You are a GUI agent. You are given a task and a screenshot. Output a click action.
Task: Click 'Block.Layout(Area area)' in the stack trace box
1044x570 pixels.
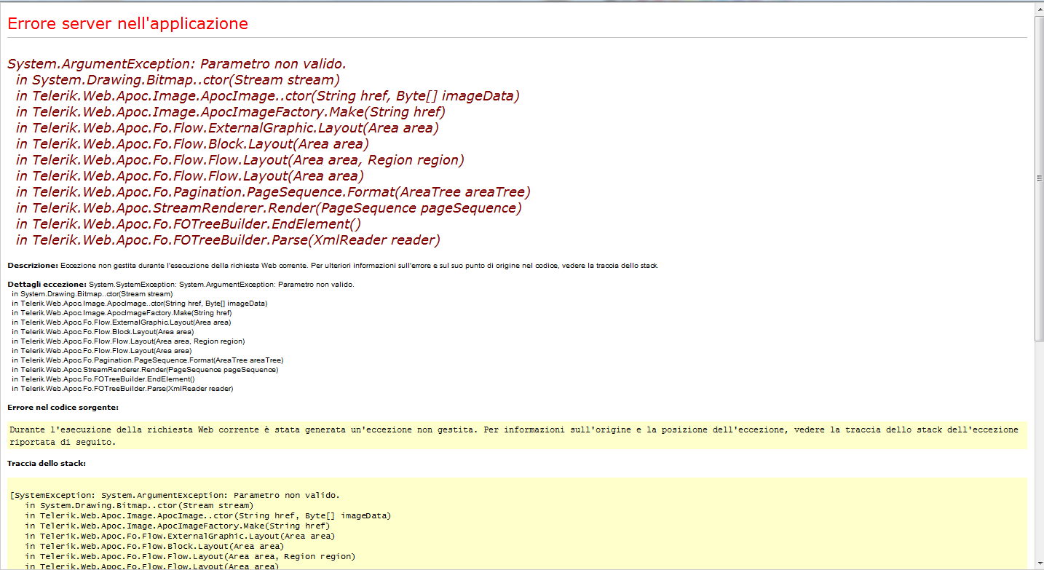pyautogui.click(x=154, y=546)
